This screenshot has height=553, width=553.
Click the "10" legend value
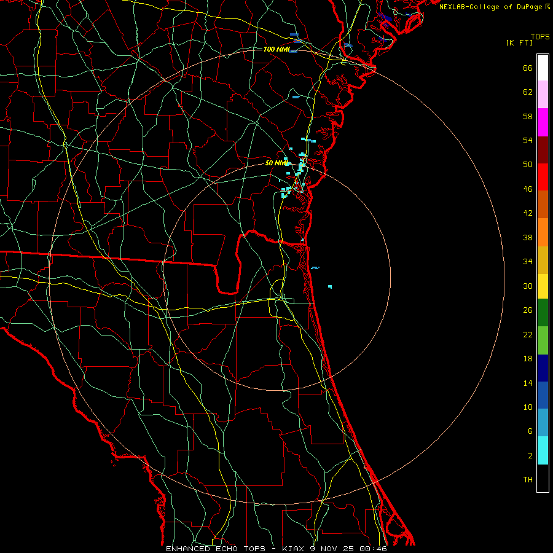(x=528, y=407)
